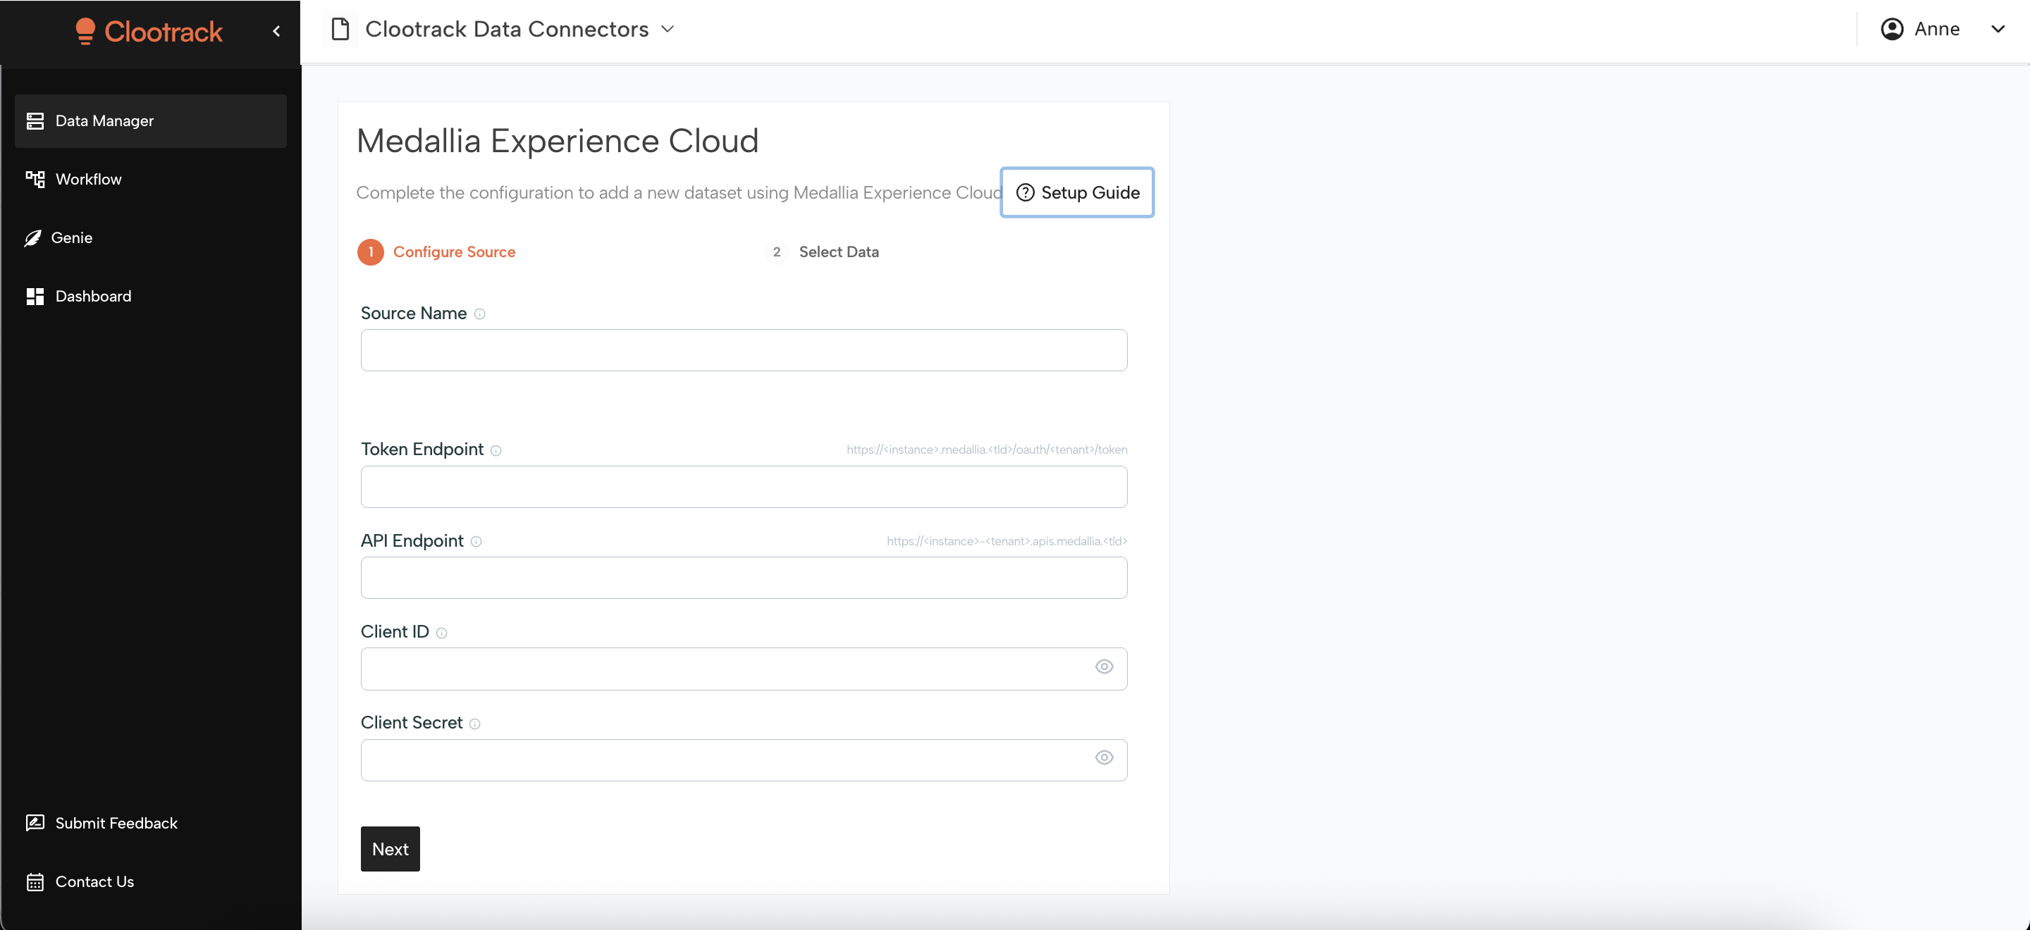
Task: Open Genie in the sidebar
Action: click(151, 238)
